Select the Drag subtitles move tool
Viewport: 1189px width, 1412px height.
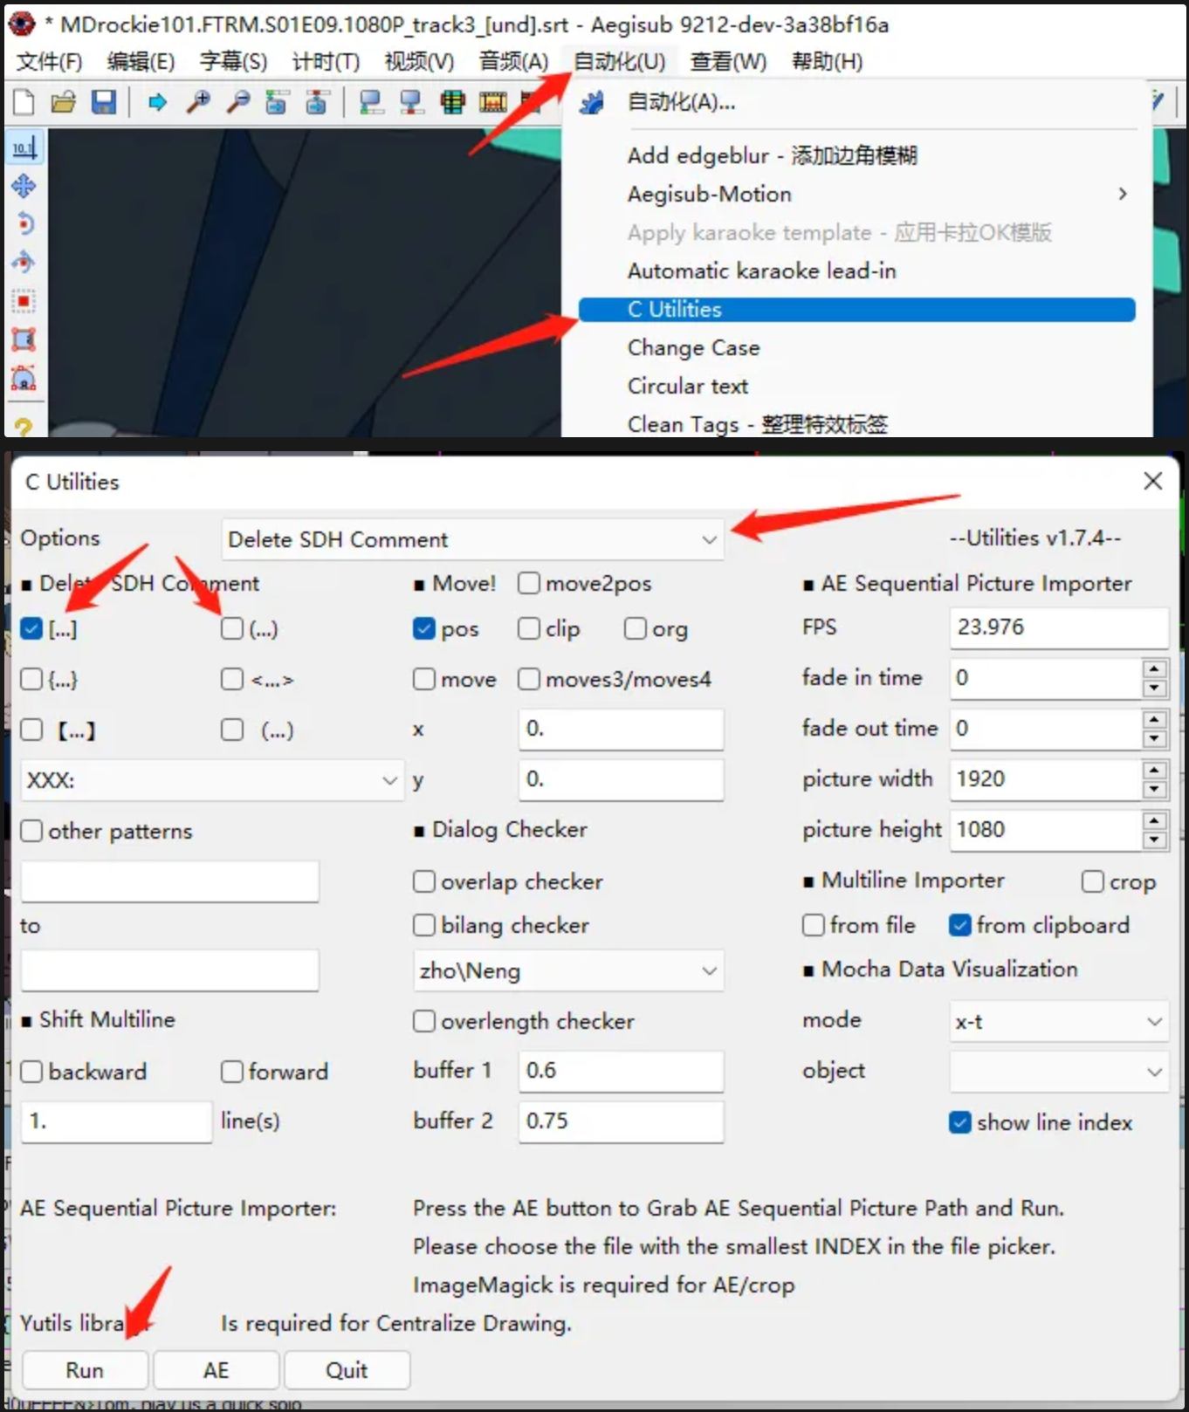(24, 186)
